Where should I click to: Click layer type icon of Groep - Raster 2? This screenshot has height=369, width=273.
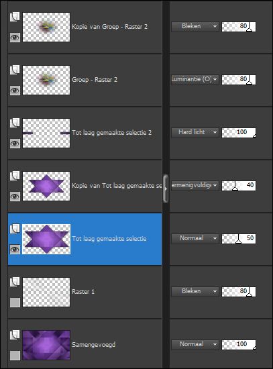tap(15, 70)
